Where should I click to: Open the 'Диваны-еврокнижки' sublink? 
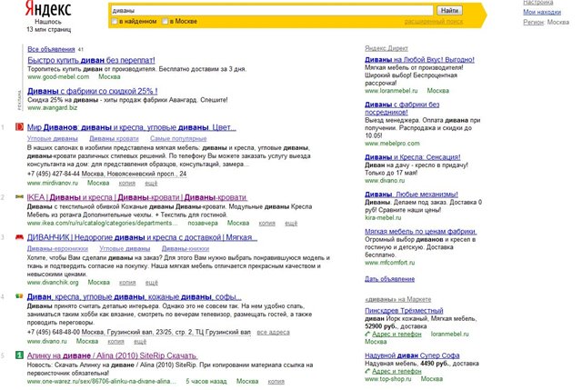[x=57, y=248]
